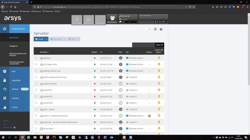Click IP 82.223.31.242 cell
Screen dimensions: 250x140
pos(106,116)
